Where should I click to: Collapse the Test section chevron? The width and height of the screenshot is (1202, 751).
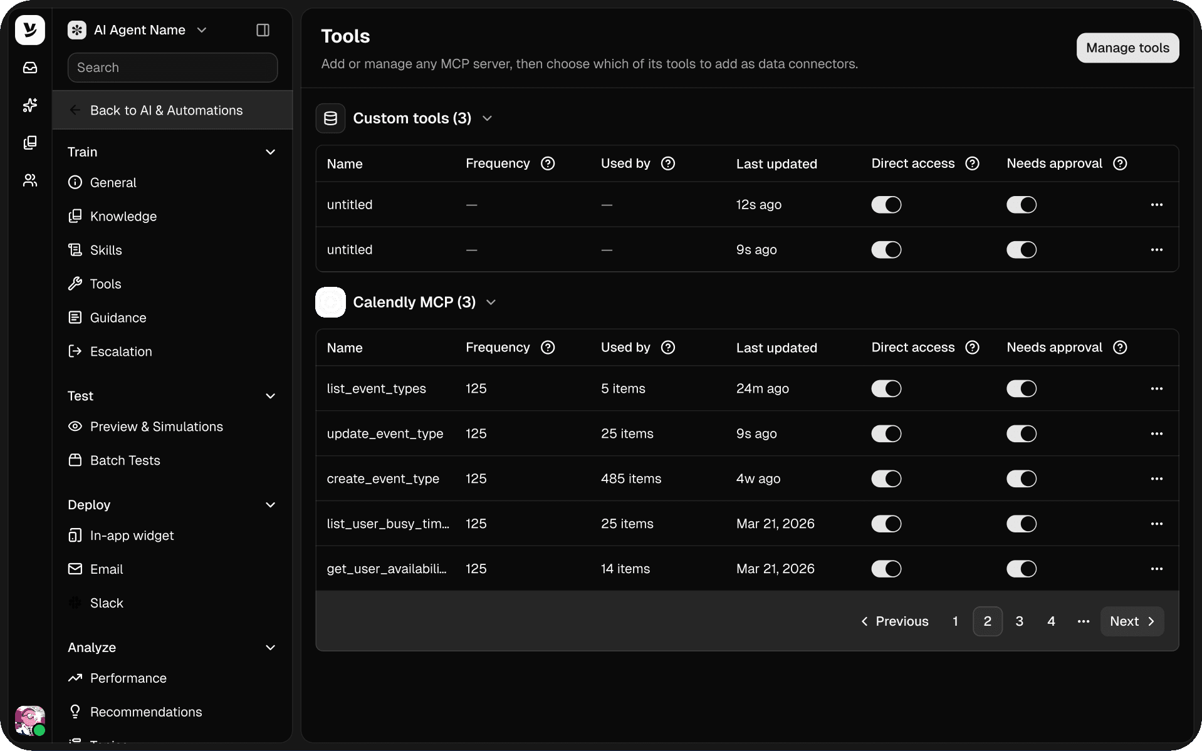click(271, 396)
